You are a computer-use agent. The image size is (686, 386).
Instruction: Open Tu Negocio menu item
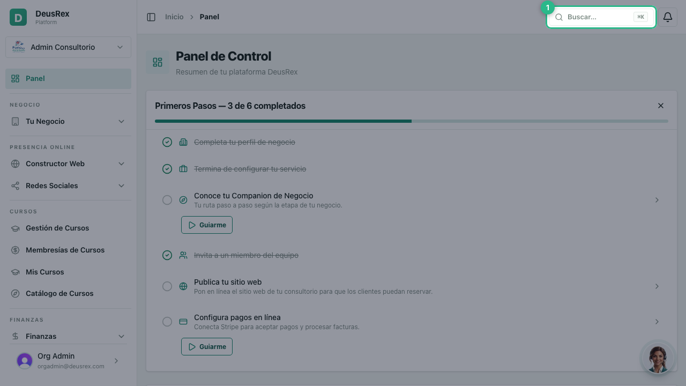pos(68,121)
